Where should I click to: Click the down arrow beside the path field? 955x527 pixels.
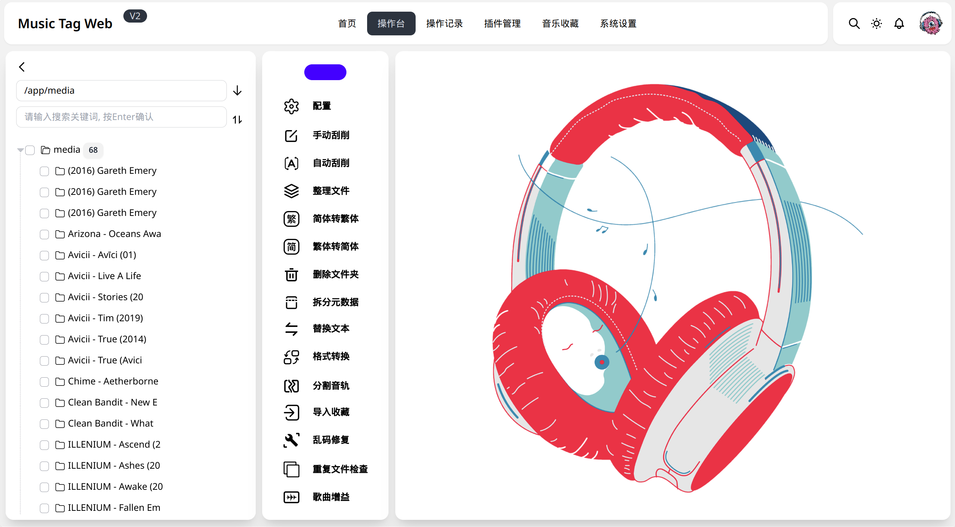237,91
